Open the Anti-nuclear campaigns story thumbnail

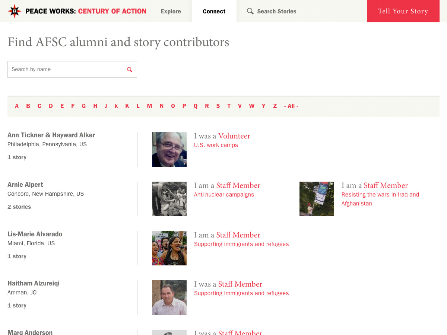(x=169, y=199)
